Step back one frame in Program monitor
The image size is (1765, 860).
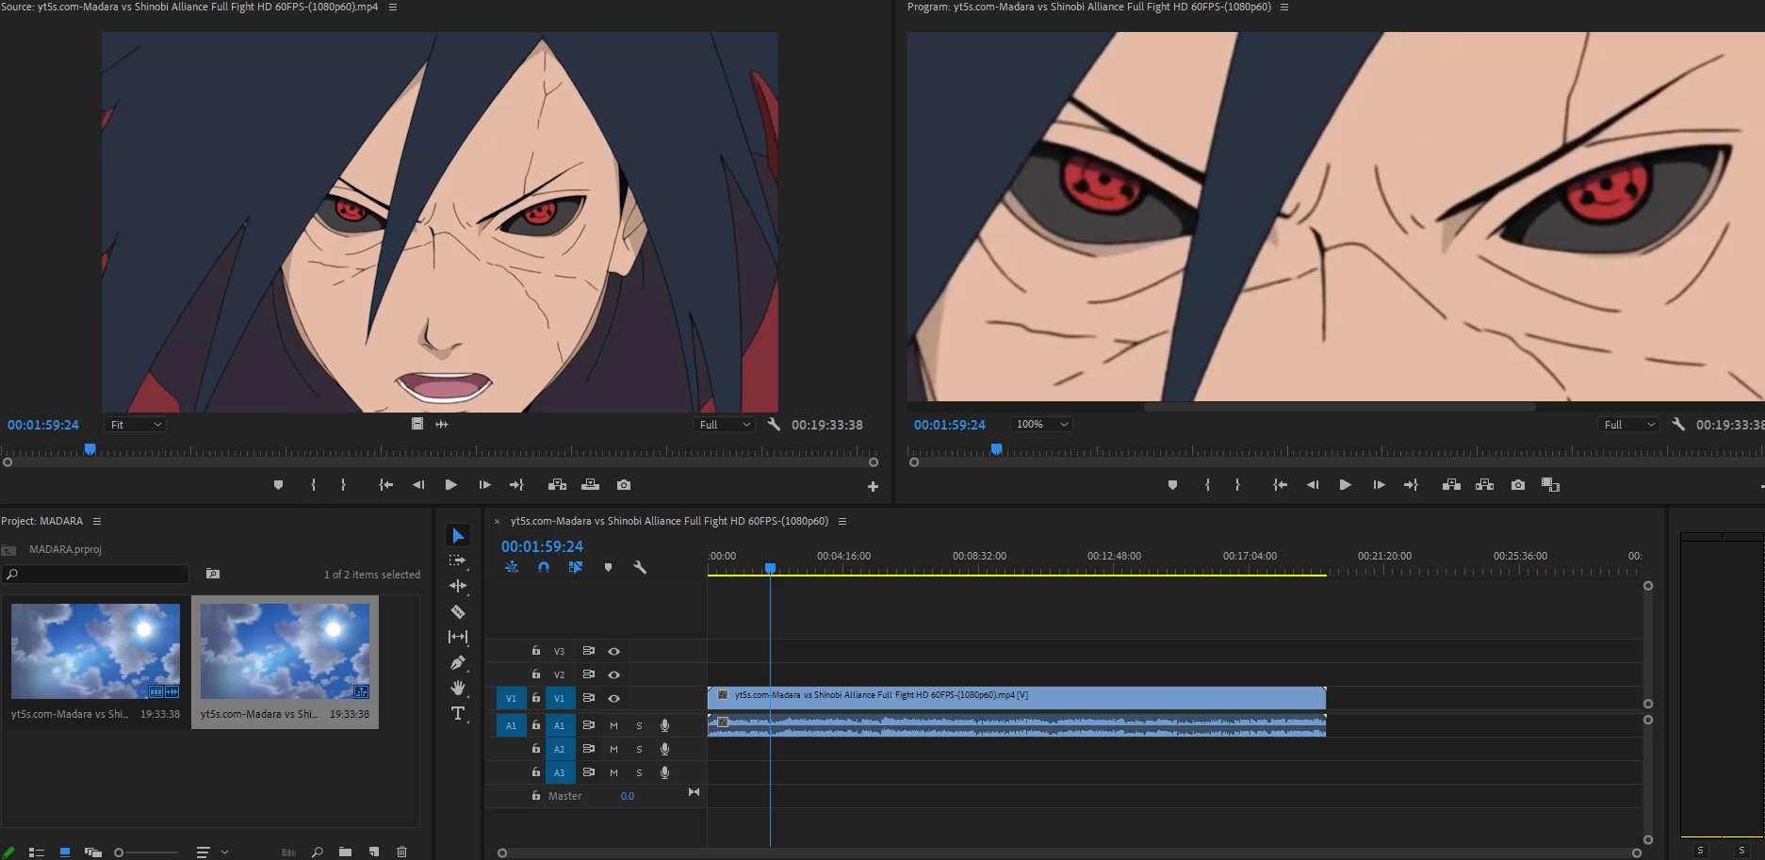click(1313, 485)
